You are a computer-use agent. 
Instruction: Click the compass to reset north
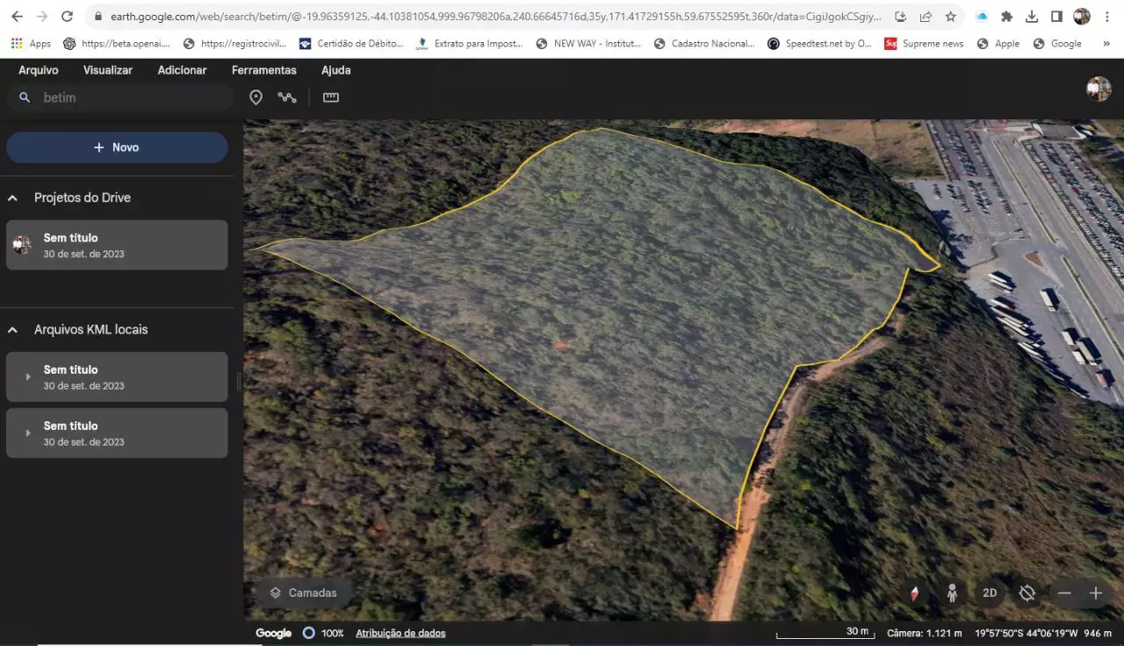point(914,593)
